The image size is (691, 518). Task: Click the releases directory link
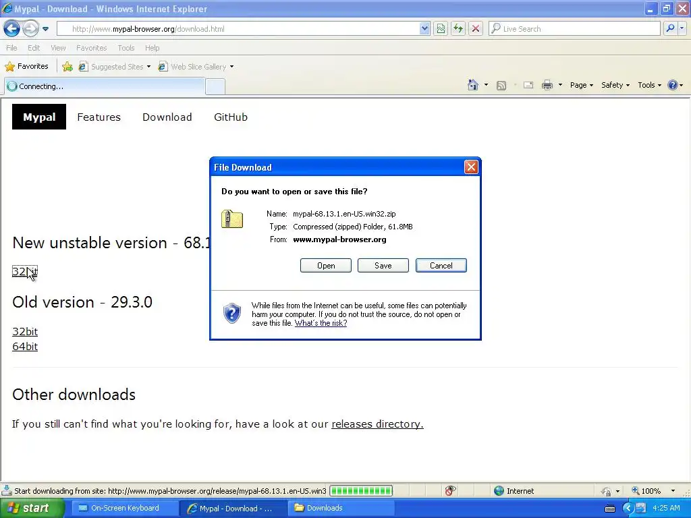(377, 424)
